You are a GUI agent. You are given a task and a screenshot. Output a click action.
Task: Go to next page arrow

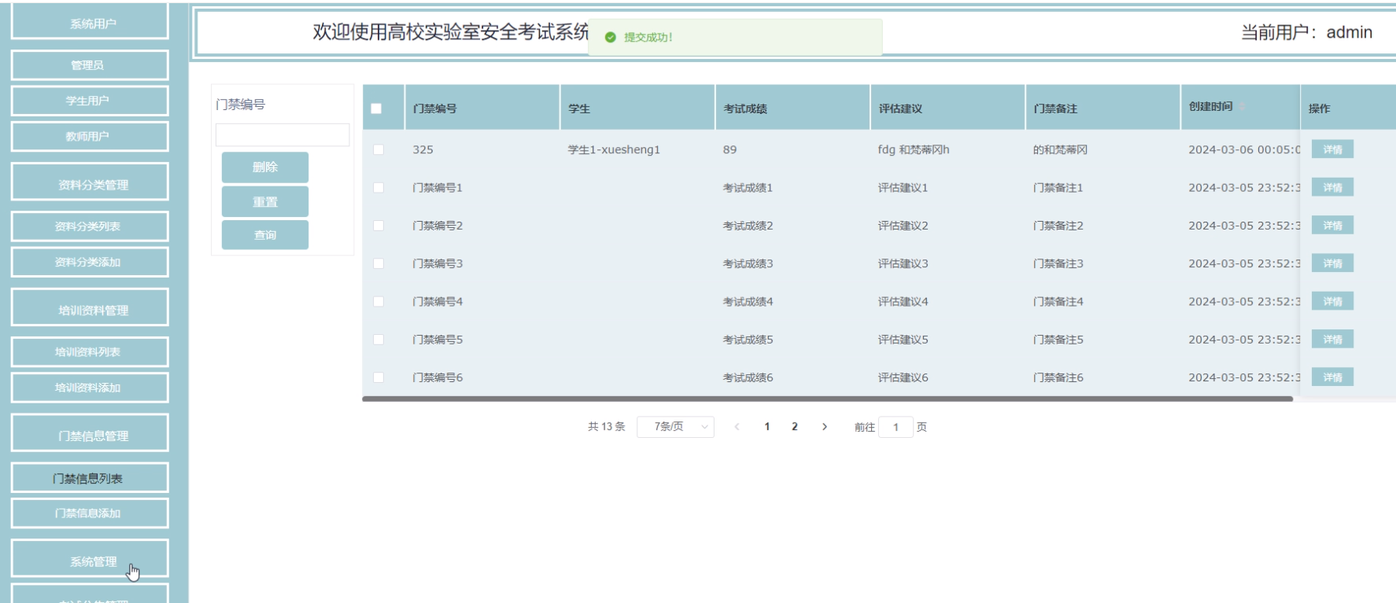(x=825, y=427)
